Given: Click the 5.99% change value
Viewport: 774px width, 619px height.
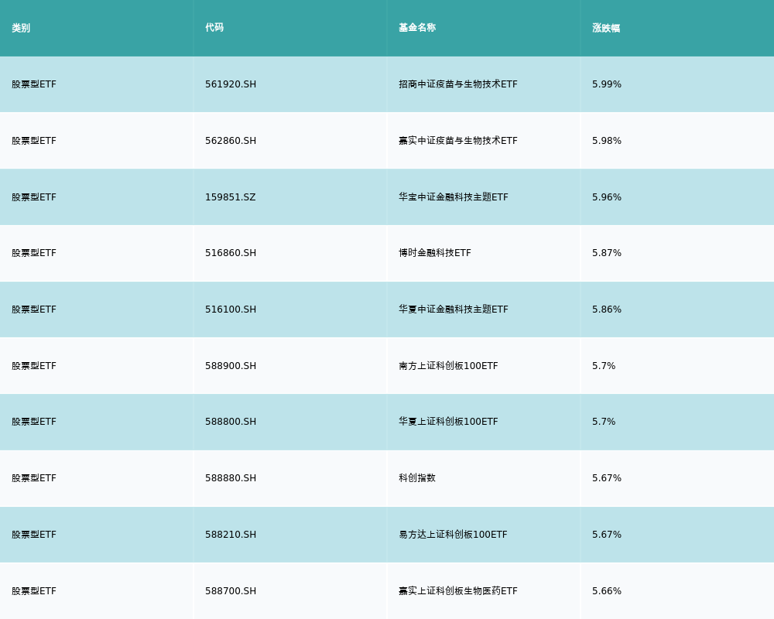Looking at the screenshot, I should coord(607,84).
